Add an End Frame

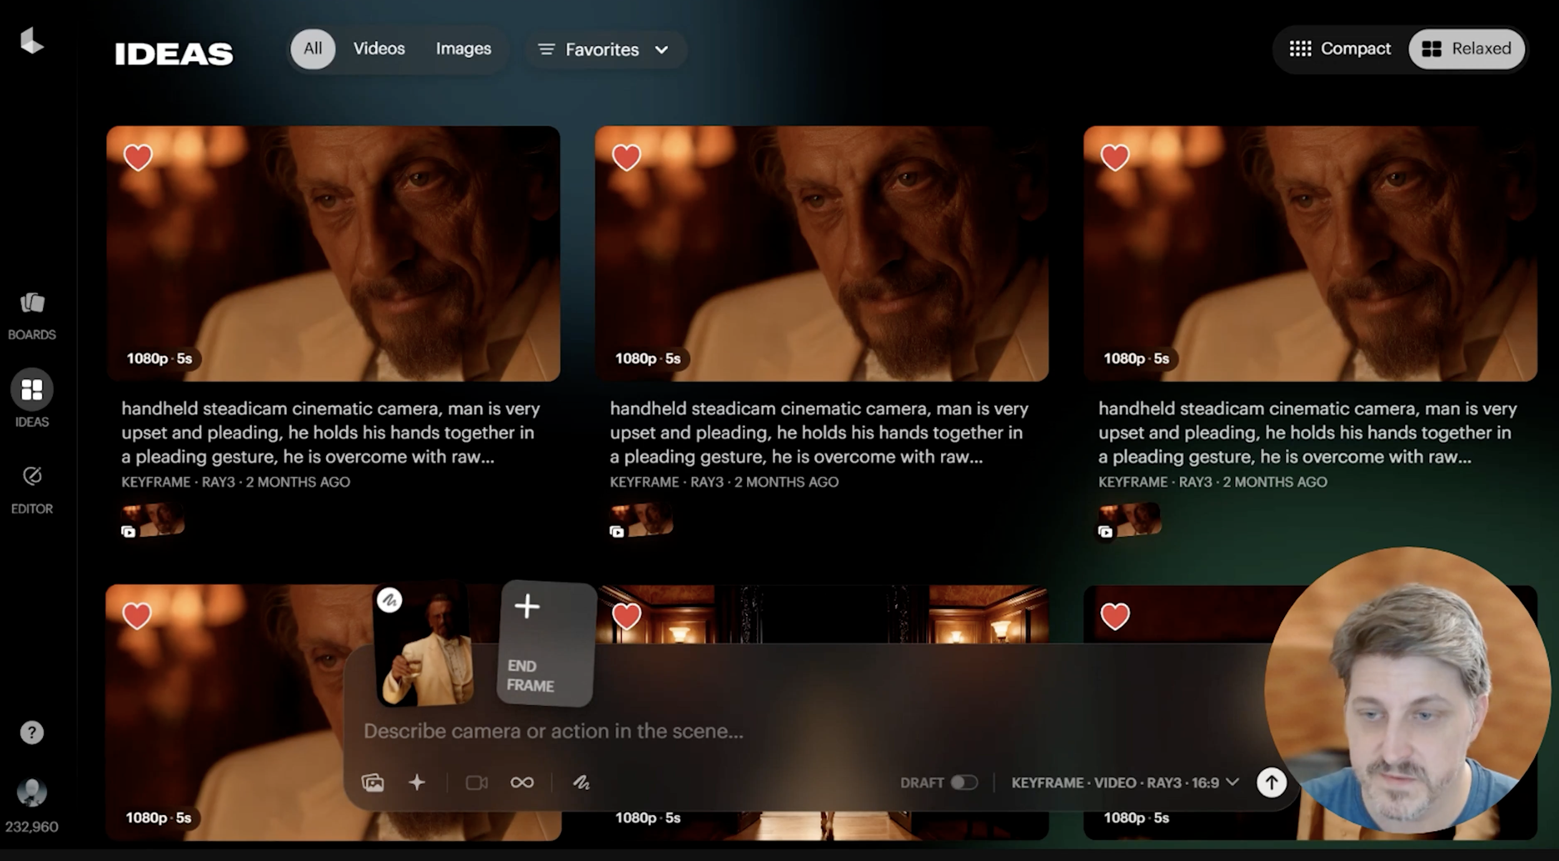[x=546, y=643]
